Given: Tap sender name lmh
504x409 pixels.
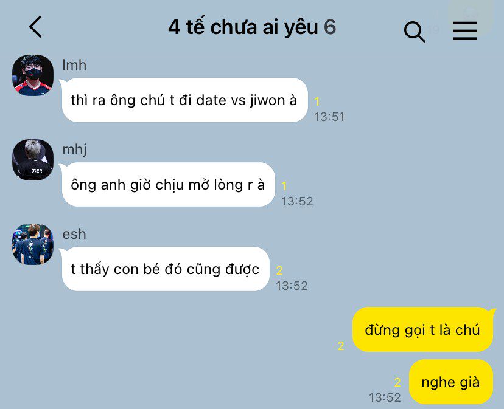Looking at the screenshot, I should 74,65.
